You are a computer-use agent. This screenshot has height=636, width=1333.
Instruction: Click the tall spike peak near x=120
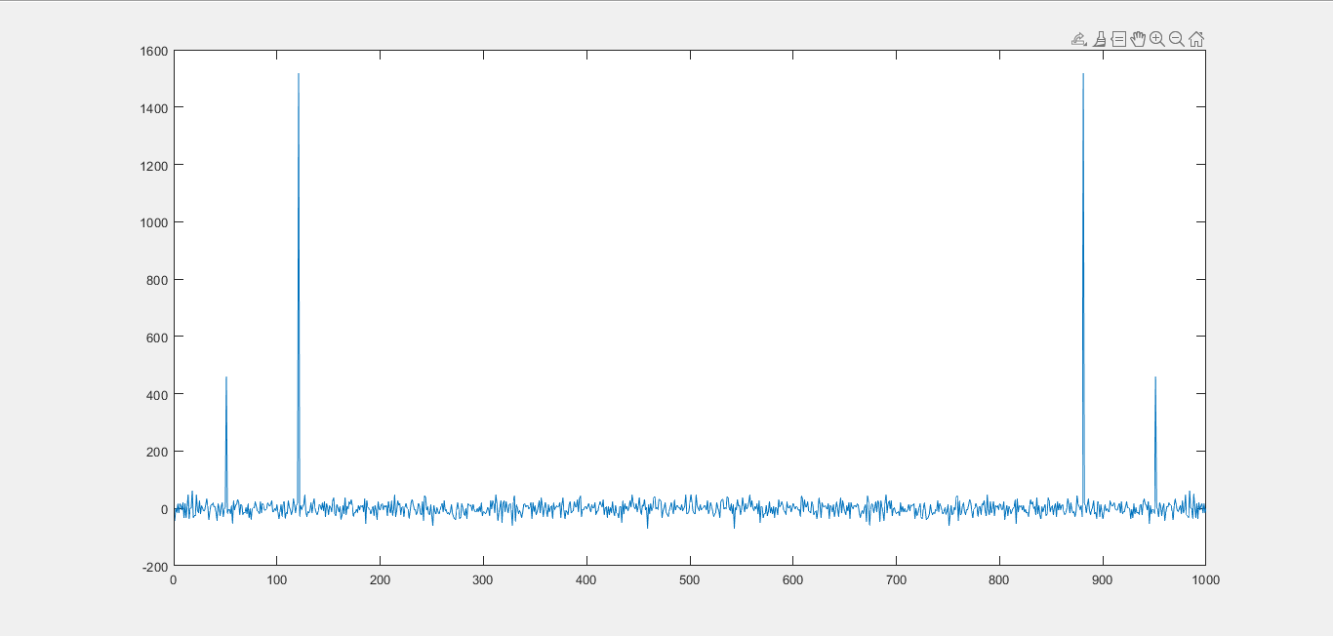pyautogui.click(x=299, y=74)
